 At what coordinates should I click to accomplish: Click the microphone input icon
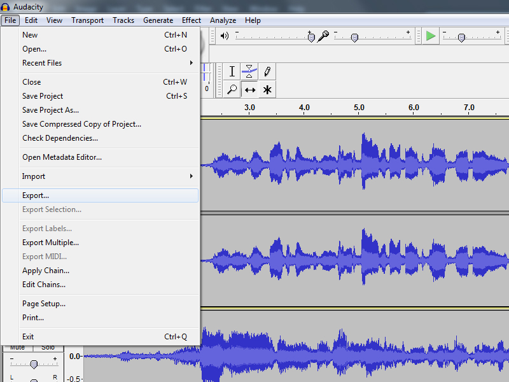[323, 36]
